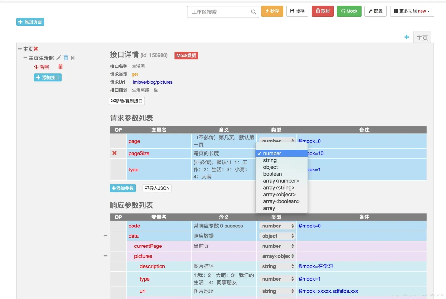Click the move icon beside 主页生活照

[x=73, y=58]
